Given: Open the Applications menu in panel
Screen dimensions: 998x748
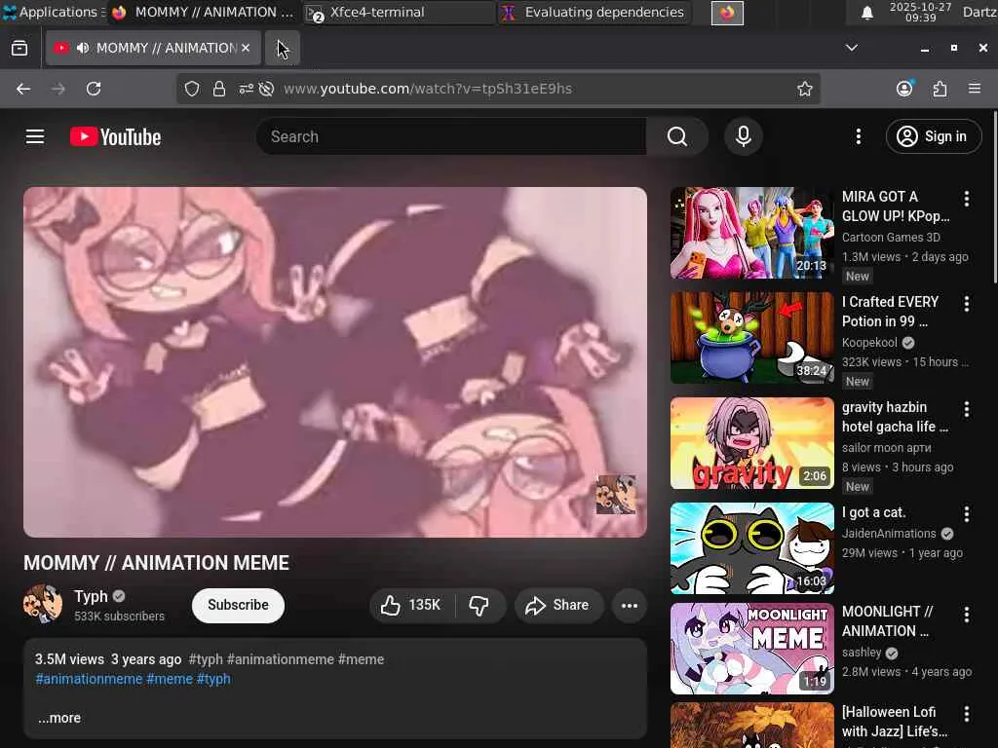Looking at the screenshot, I should [x=55, y=12].
